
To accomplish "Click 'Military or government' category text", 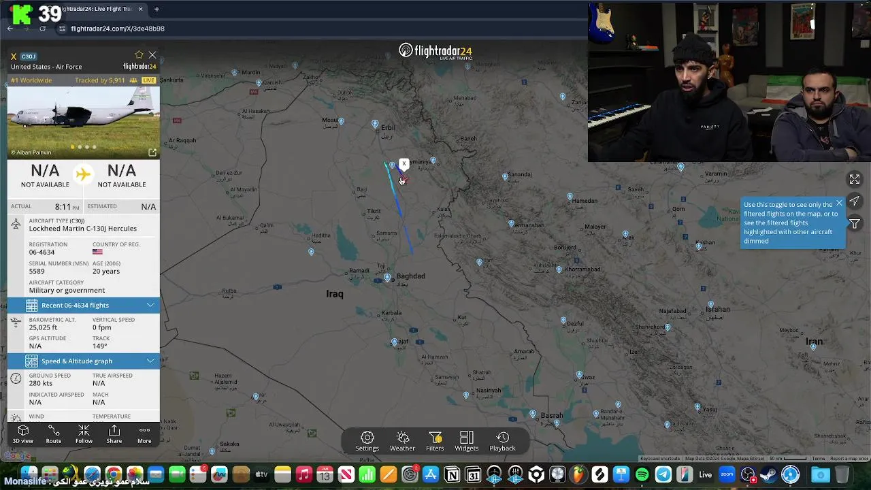I will (67, 290).
